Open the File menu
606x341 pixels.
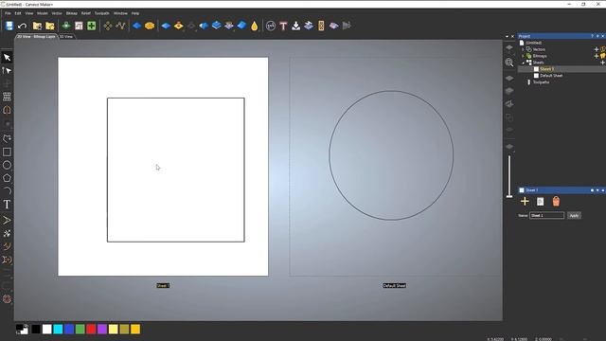point(8,13)
